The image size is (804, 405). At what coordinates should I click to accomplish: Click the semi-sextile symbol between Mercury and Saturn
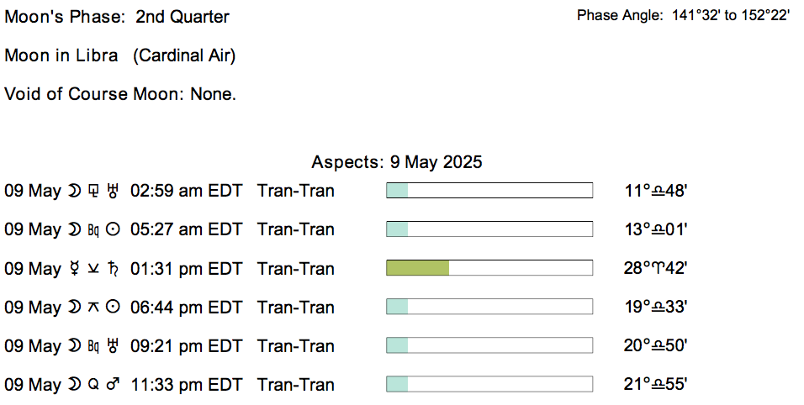point(93,269)
